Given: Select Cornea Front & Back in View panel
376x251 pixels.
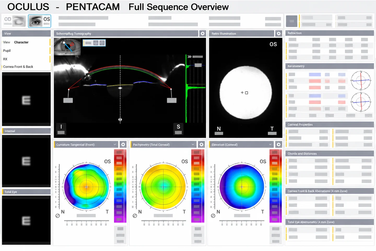Looking at the screenshot, I should [x=26, y=67].
